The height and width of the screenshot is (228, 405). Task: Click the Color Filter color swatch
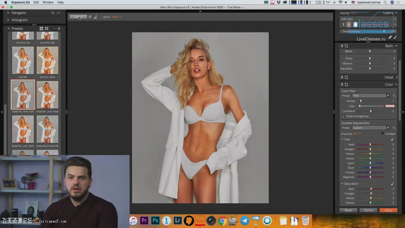pyautogui.click(x=390, y=106)
